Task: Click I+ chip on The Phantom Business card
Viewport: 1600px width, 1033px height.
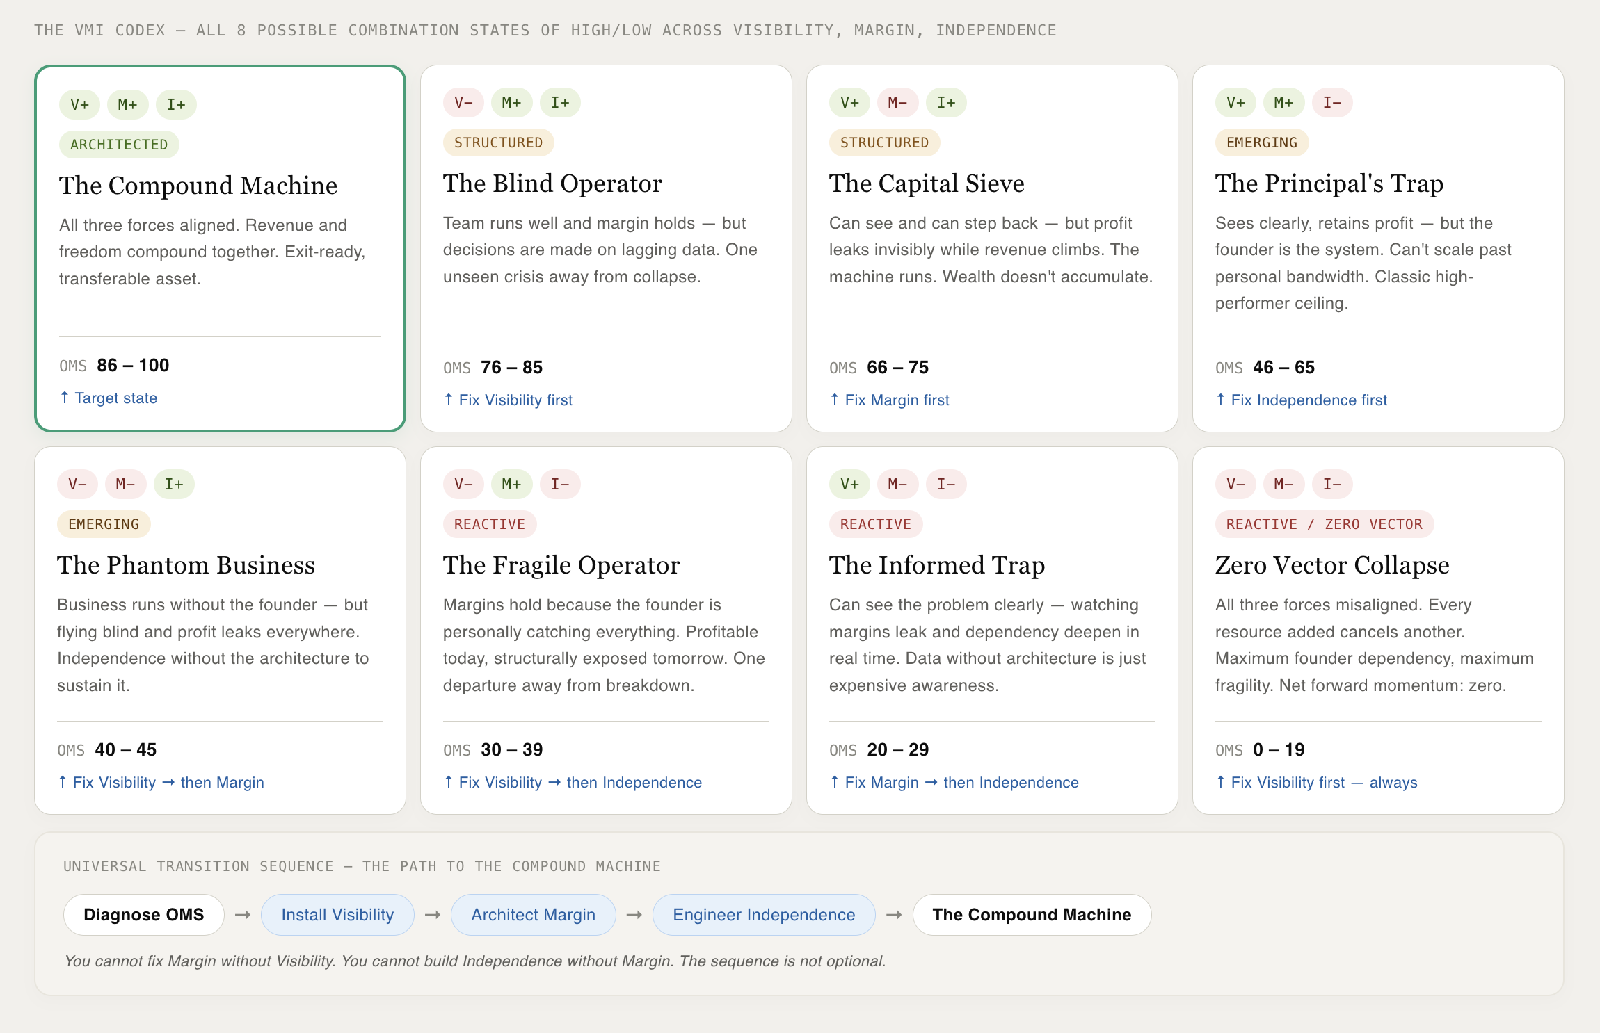Action: [174, 485]
